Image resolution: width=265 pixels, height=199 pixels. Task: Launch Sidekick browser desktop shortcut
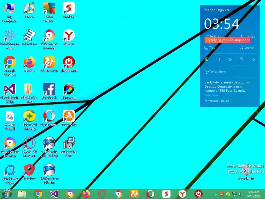69,10
